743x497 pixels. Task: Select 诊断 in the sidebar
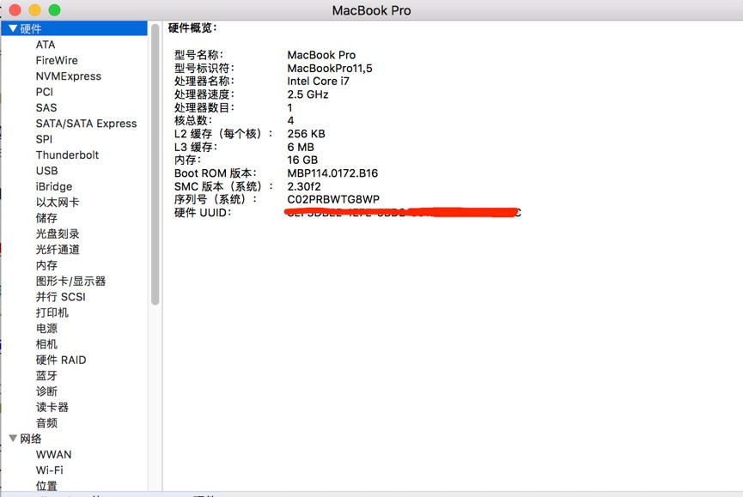coord(46,391)
